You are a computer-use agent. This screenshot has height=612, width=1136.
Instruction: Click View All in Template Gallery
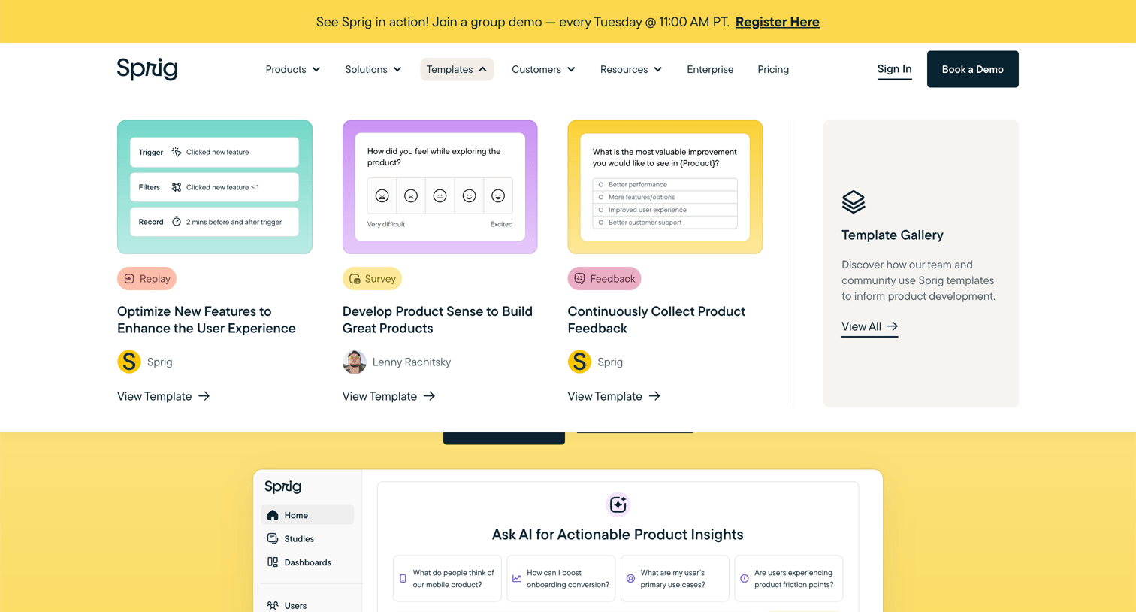point(869,326)
